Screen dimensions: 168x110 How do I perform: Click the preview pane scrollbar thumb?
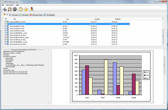(x=164, y=65)
